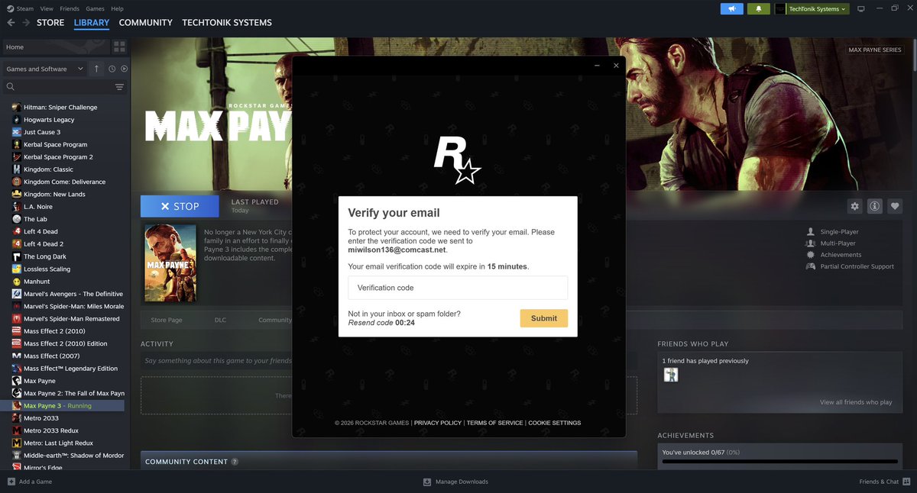This screenshot has width=917, height=493.
Task: Open the TECHTONIK SYSTEMS profile tab
Action: click(227, 23)
